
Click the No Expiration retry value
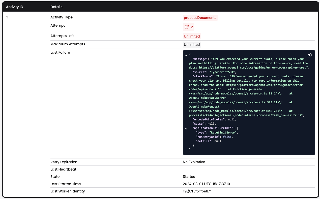pyautogui.click(x=194, y=162)
